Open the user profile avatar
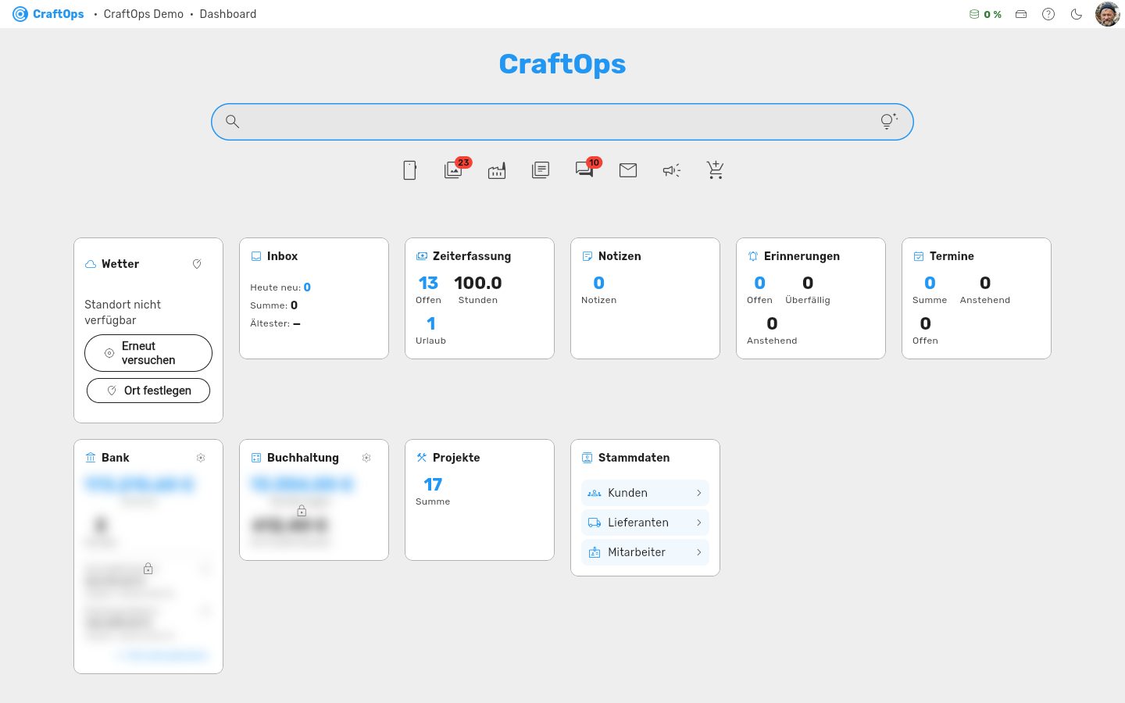The image size is (1125, 703). coord(1107,14)
